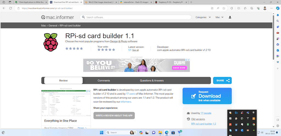Click in the Search software field
Image resolution: width=281 pixels, height=136 pixels.
[x=135, y=17]
